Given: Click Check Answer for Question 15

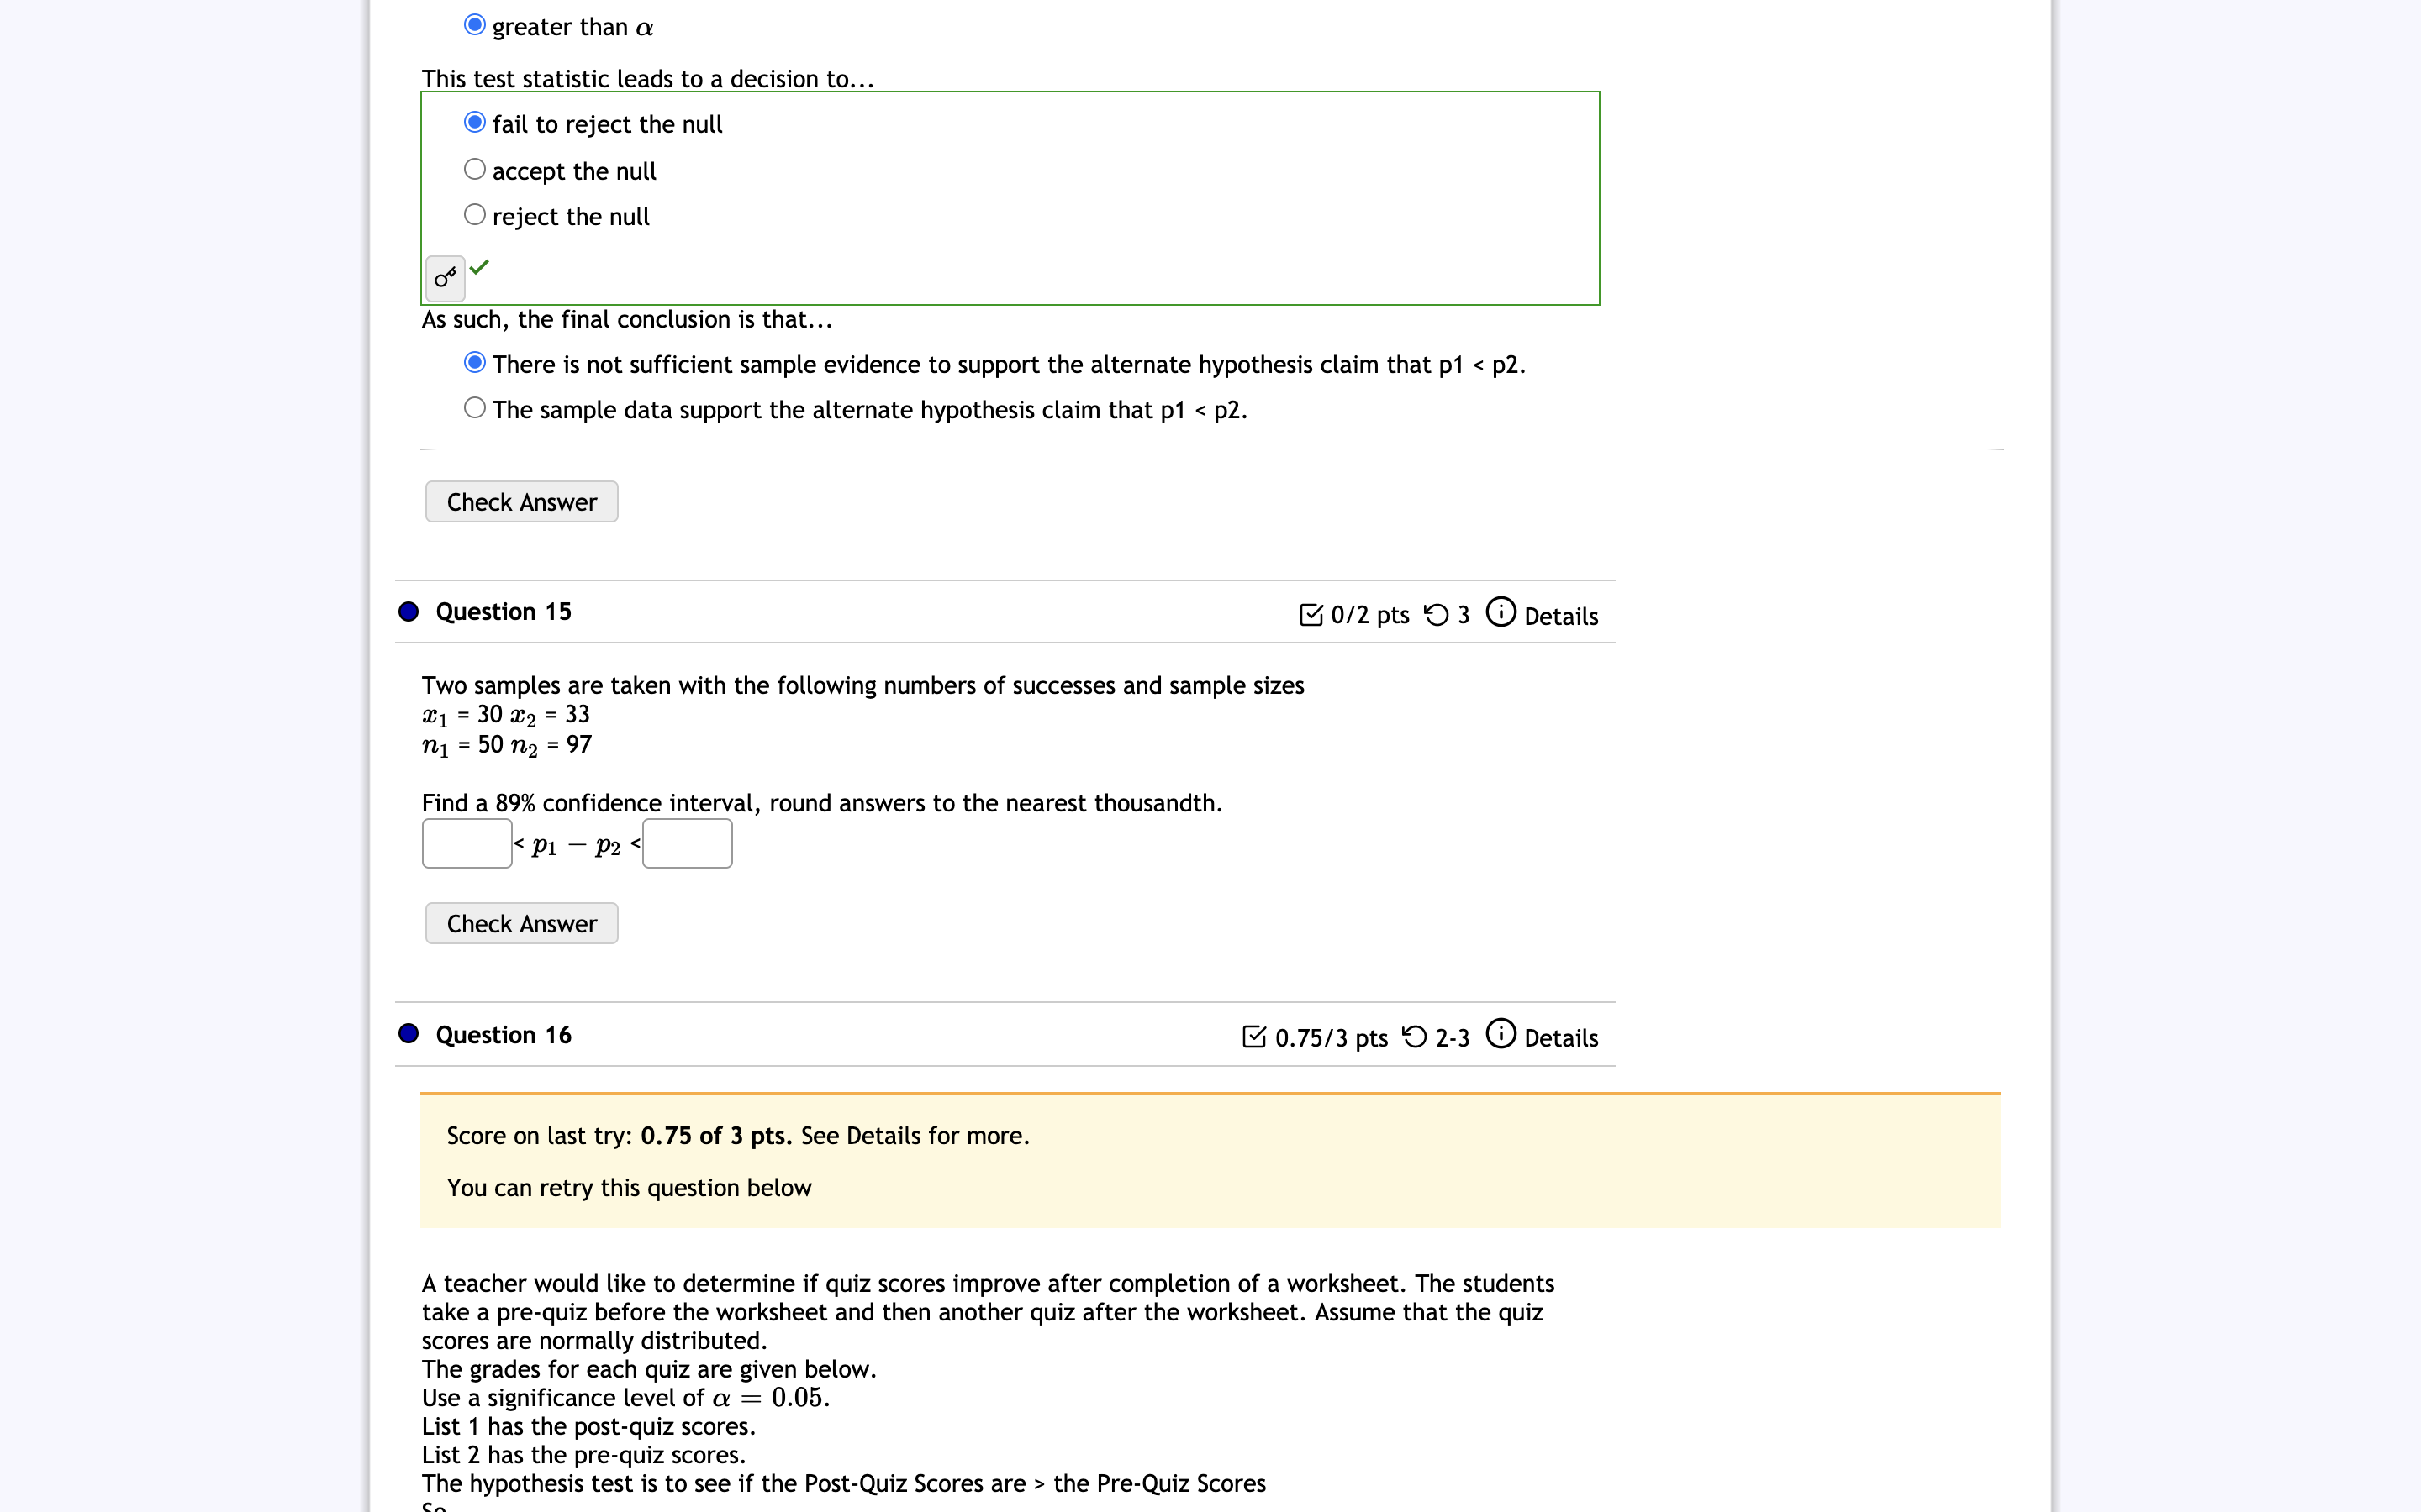Looking at the screenshot, I should pos(521,923).
